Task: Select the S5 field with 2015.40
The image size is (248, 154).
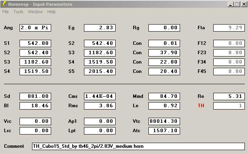Action: tap(100, 71)
